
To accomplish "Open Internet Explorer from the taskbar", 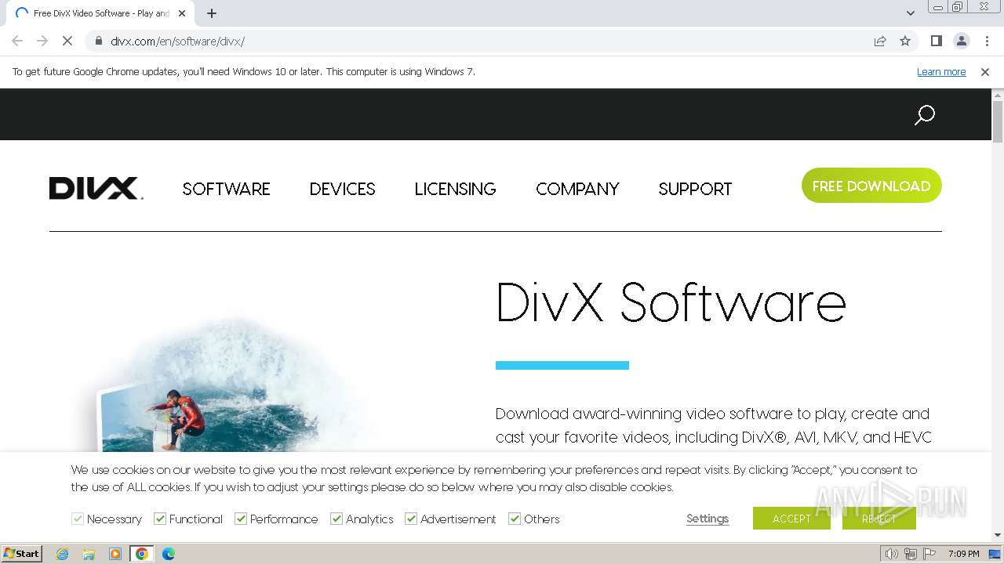I will (x=63, y=554).
